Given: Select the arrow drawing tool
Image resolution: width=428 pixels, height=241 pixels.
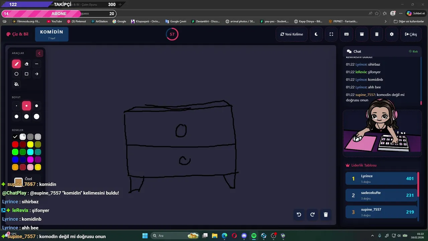Looking at the screenshot, I should (x=36, y=74).
